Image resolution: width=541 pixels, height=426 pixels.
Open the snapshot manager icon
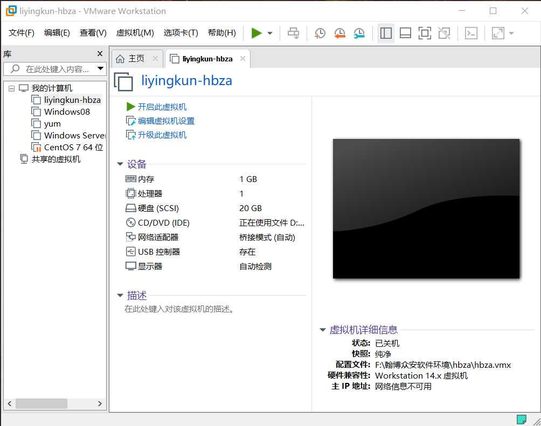pos(359,33)
